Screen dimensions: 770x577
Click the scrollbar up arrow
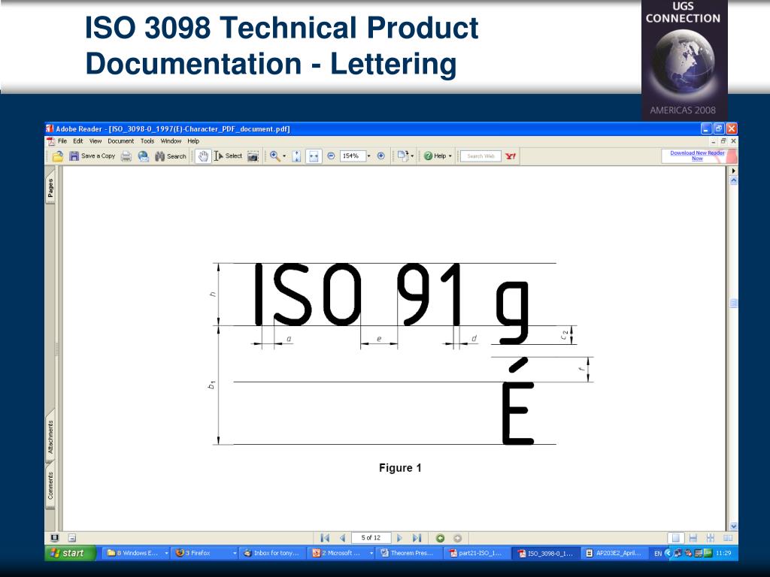tap(734, 180)
